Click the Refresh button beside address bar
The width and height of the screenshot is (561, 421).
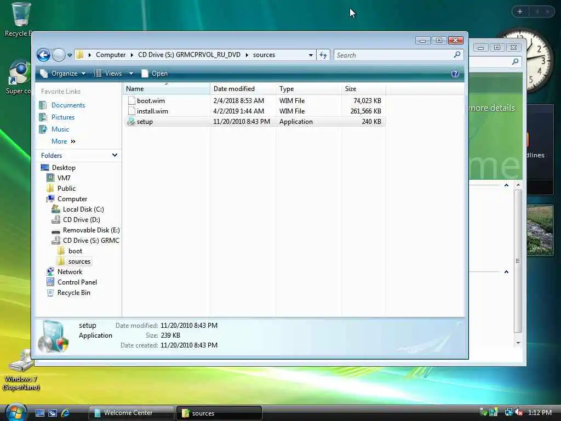point(323,55)
